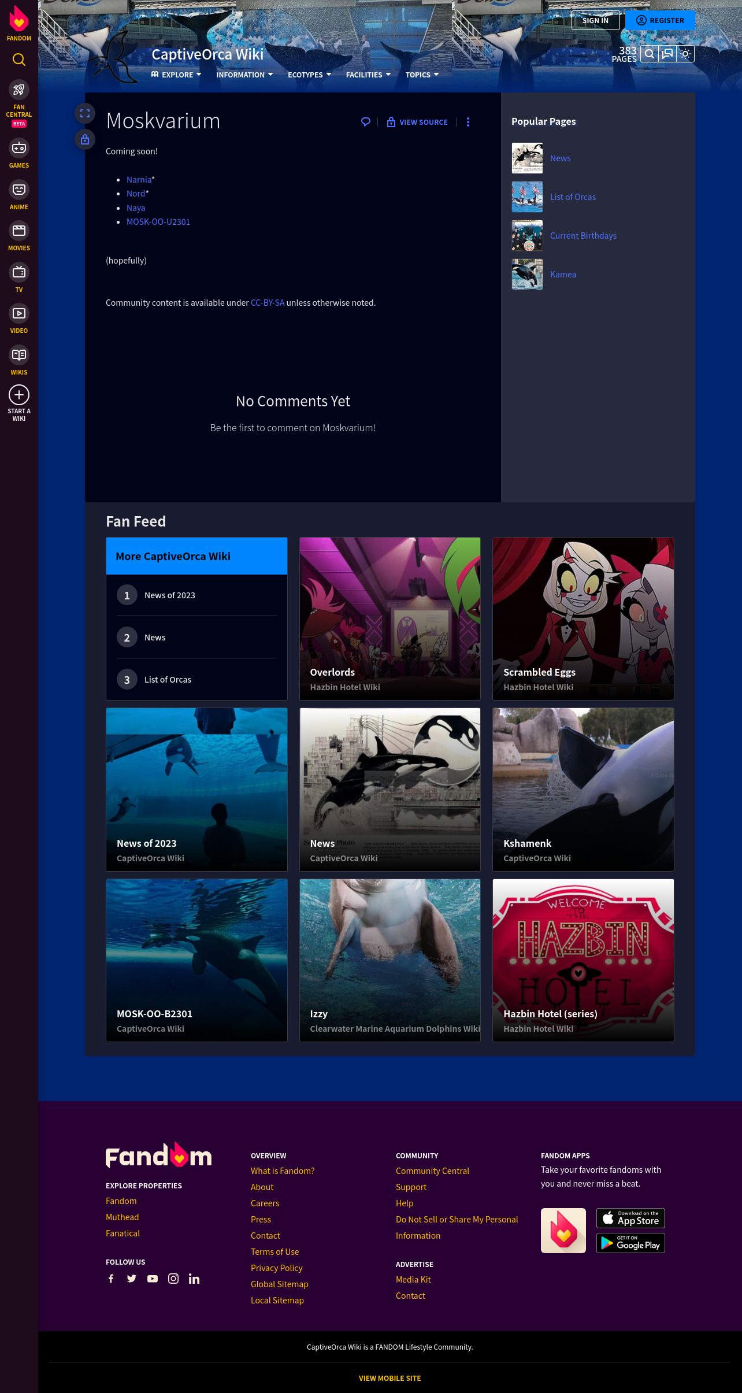Click the Sign In button
The width and height of the screenshot is (742, 1393).
[595, 20]
